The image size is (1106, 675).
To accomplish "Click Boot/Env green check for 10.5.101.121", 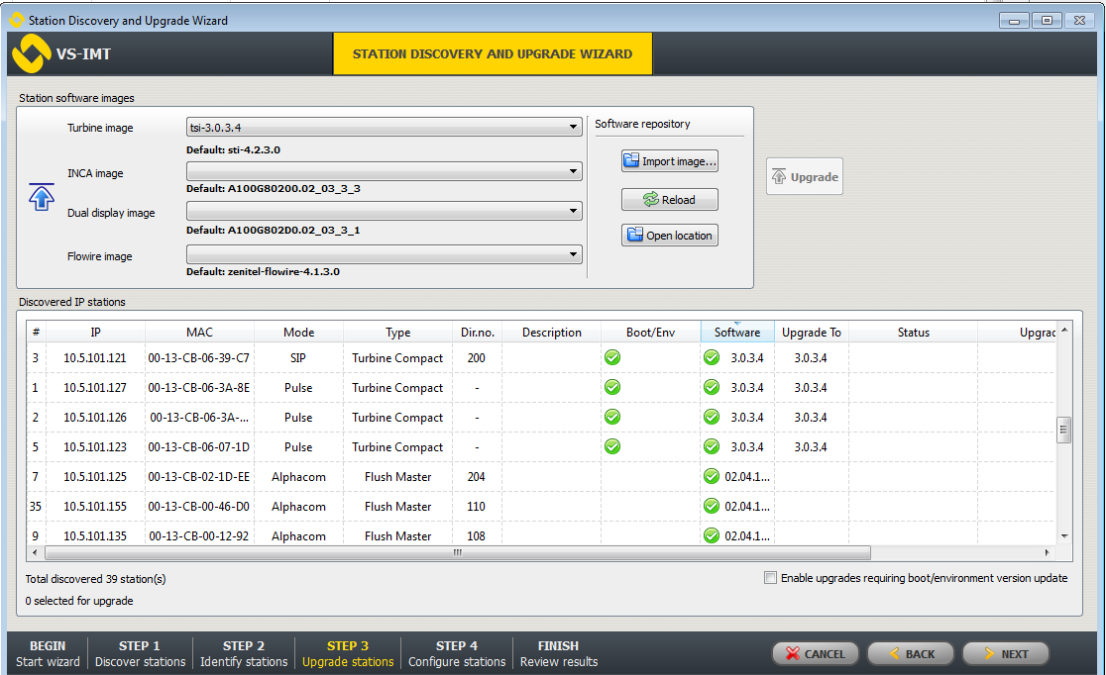I will tap(612, 357).
